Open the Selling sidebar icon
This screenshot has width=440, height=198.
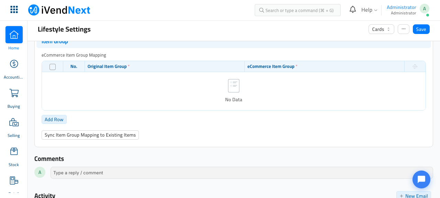[x=14, y=122]
